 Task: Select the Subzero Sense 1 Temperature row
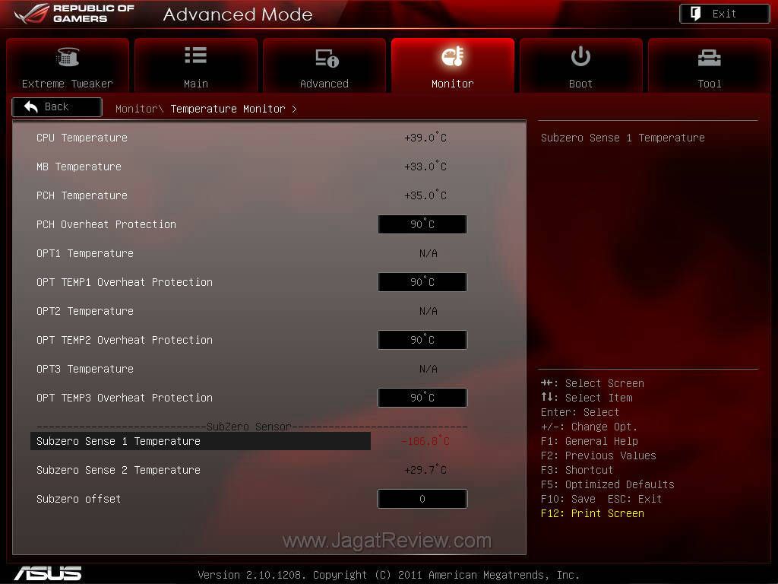201,441
